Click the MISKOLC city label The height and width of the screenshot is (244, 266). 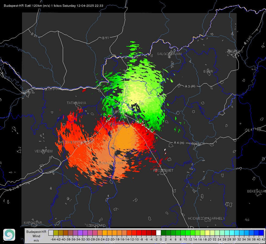[x=236, y=51]
